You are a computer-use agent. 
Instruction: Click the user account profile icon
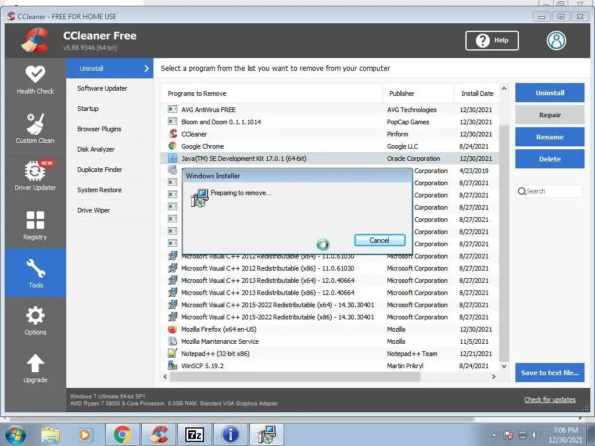tap(556, 41)
